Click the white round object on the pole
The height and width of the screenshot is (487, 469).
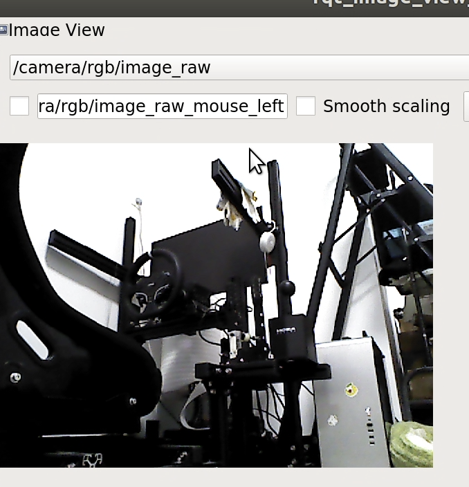(x=267, y=241)
